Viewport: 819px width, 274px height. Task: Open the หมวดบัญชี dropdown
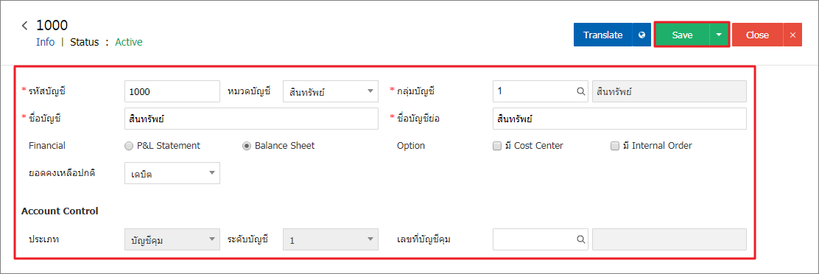(x=331, y=91)
